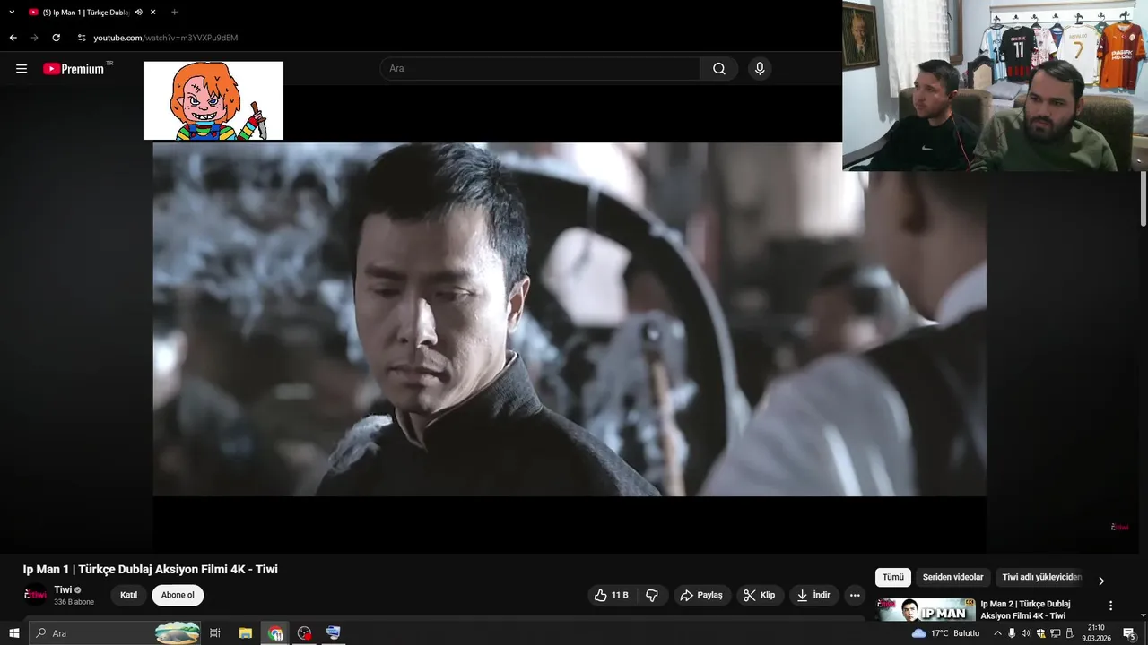Click the webcam overlay of two men
This screenshot has width=1148, height=645.
995,85
